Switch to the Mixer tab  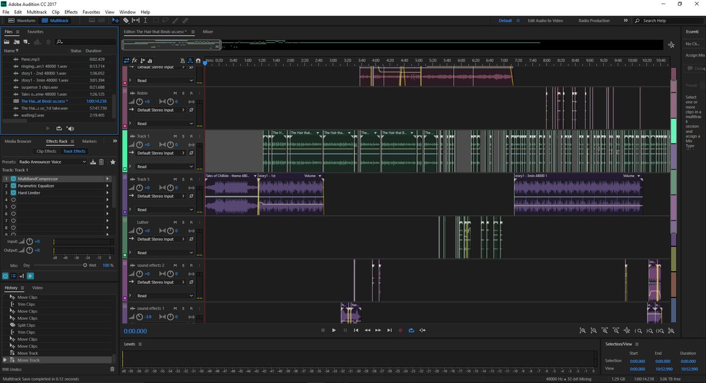coord(208,32)
